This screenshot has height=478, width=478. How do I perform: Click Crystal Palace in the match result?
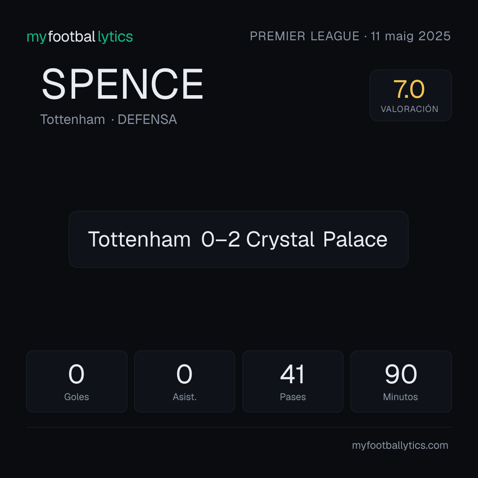[x=317, y=239]
